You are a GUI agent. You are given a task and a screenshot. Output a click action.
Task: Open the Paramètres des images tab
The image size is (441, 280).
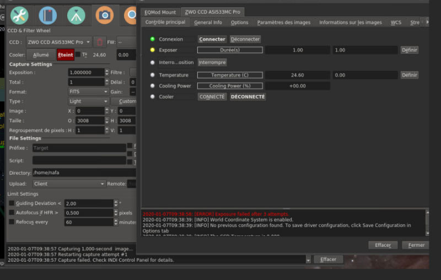tap(284, 23)
